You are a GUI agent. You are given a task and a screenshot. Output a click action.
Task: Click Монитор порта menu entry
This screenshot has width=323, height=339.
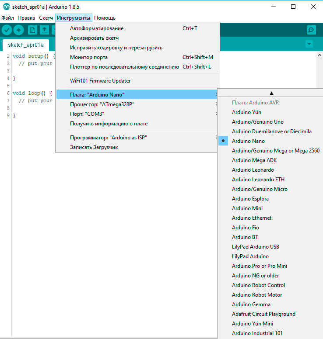point(89,57)
